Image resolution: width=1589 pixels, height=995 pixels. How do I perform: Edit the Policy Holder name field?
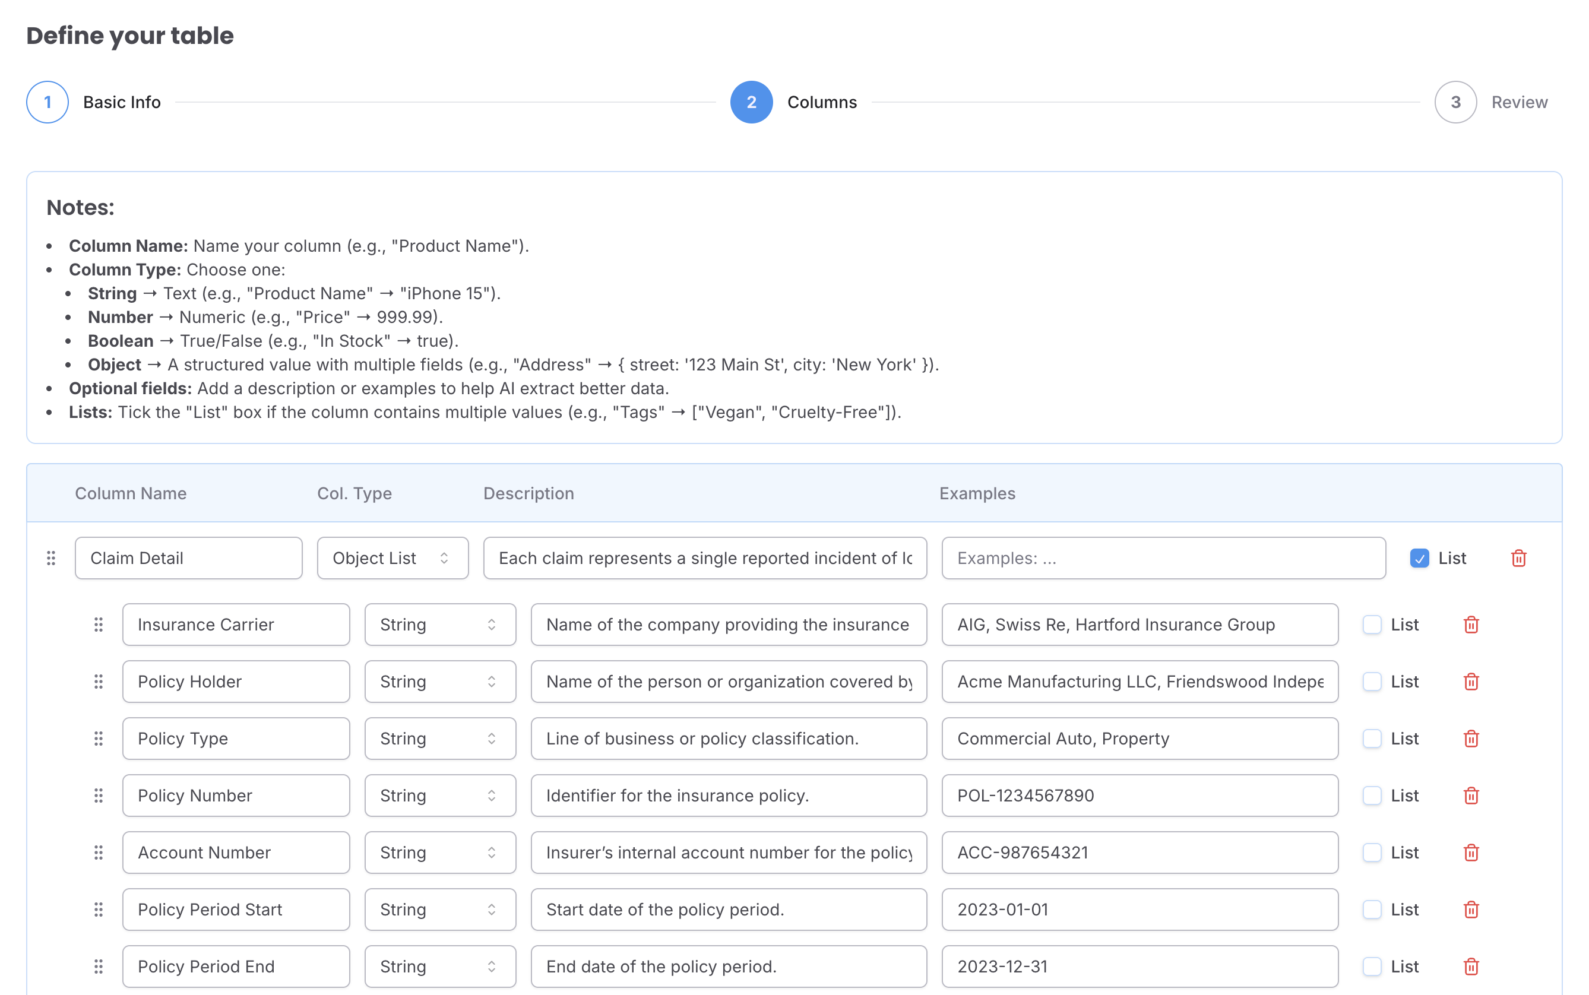(x=236, y=682)
